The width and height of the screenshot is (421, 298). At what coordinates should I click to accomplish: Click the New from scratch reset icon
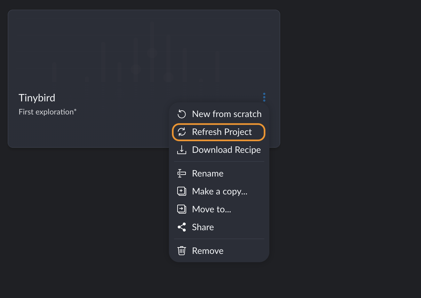[182, 114]
